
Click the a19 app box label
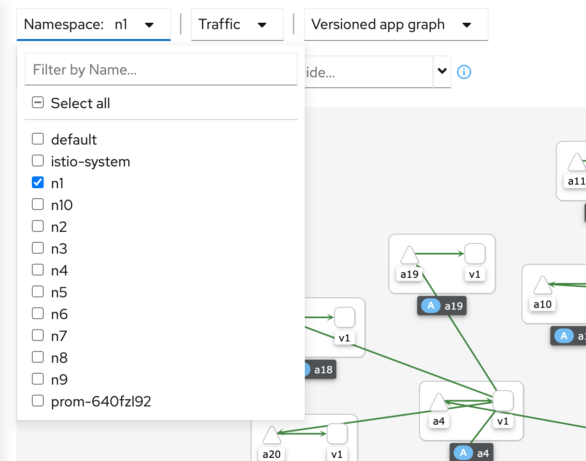442,306
